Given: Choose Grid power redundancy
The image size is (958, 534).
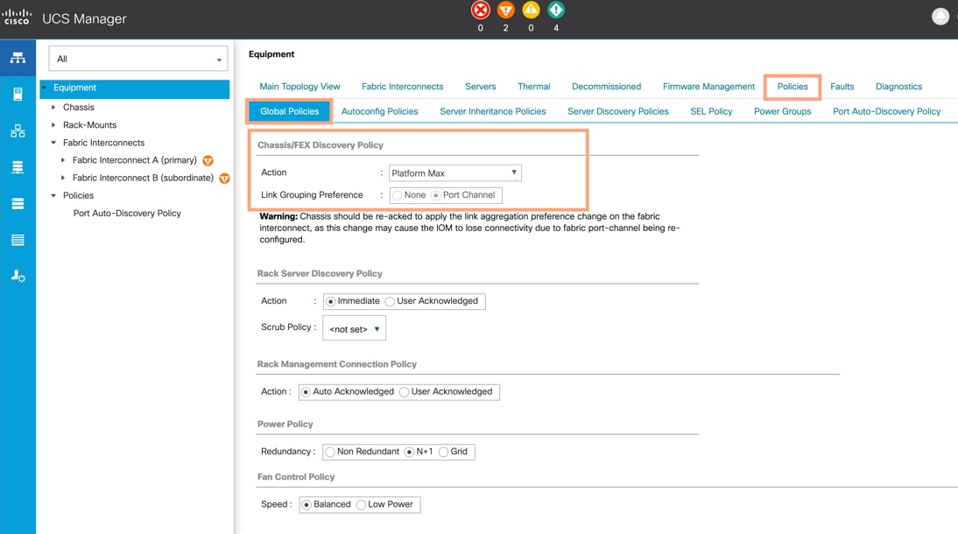Looking at the screenshot, I should click(x=444, y=452).
